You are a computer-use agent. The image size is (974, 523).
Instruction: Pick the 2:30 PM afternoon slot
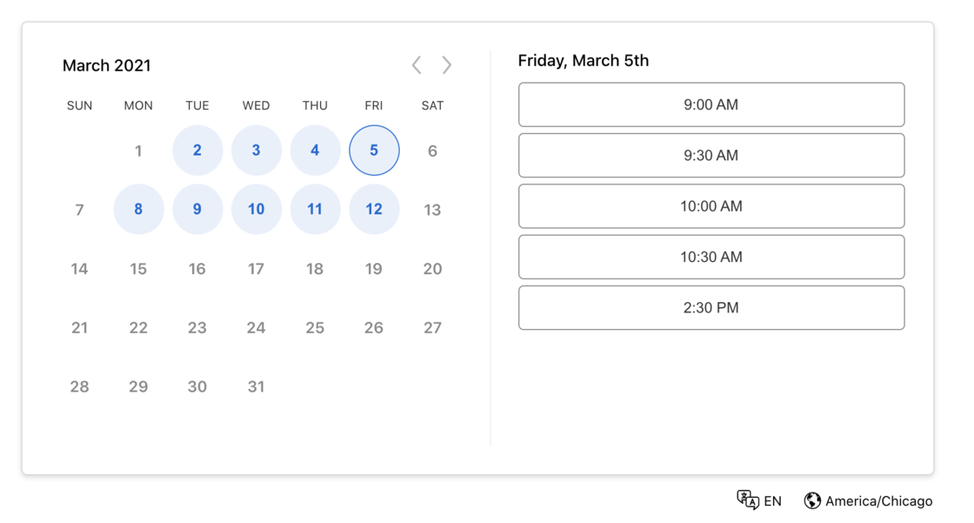tap(710, 307)
